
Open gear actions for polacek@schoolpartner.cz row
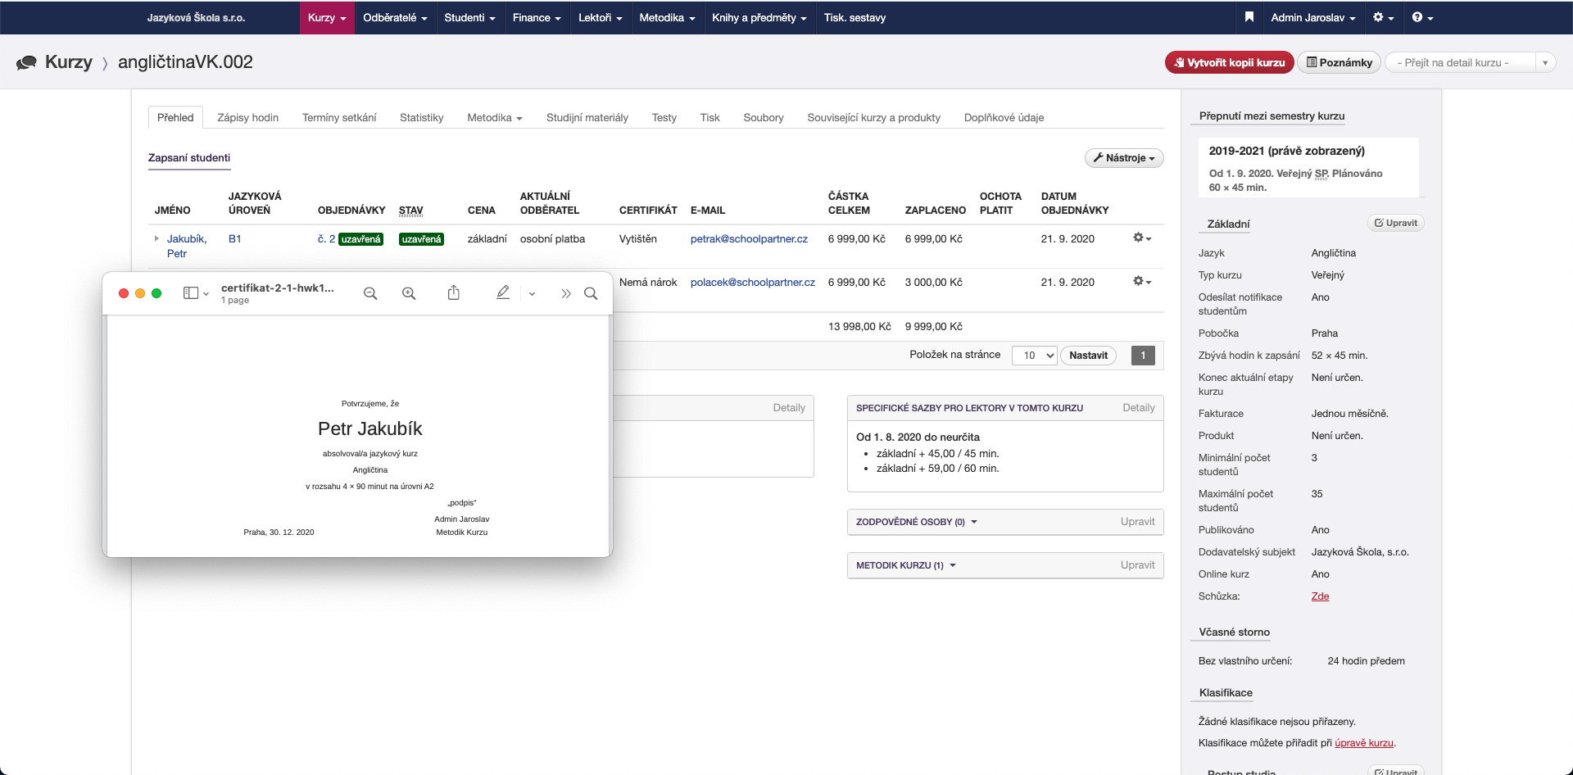click(1142, 282)
